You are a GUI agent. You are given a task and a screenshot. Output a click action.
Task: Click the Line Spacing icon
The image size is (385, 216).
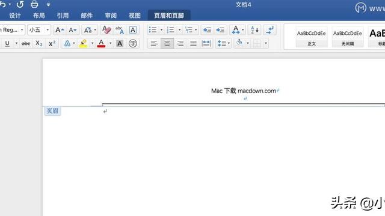coord(222,44)
